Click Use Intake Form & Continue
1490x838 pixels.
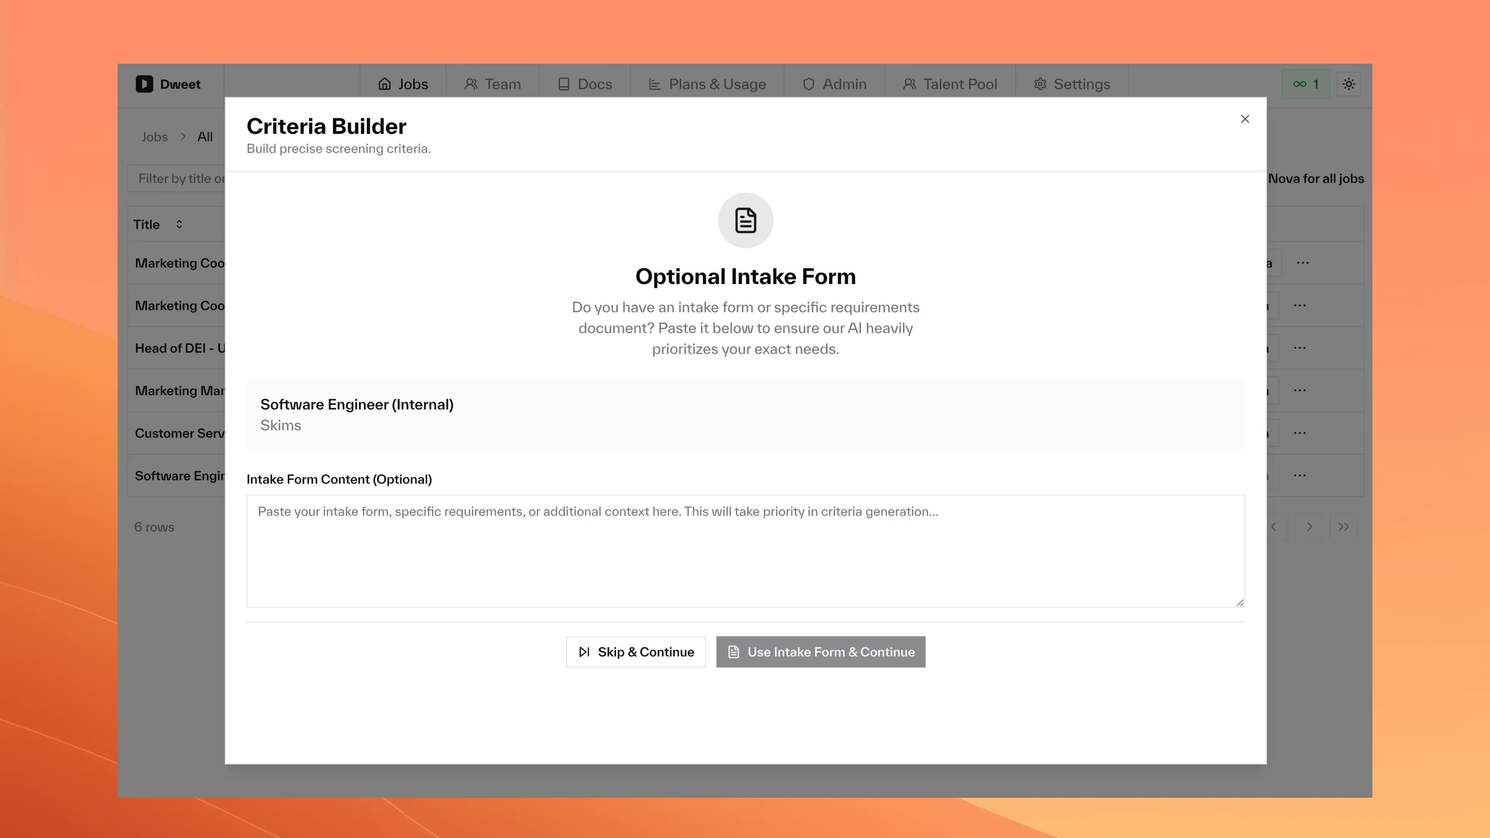point(820,652)
